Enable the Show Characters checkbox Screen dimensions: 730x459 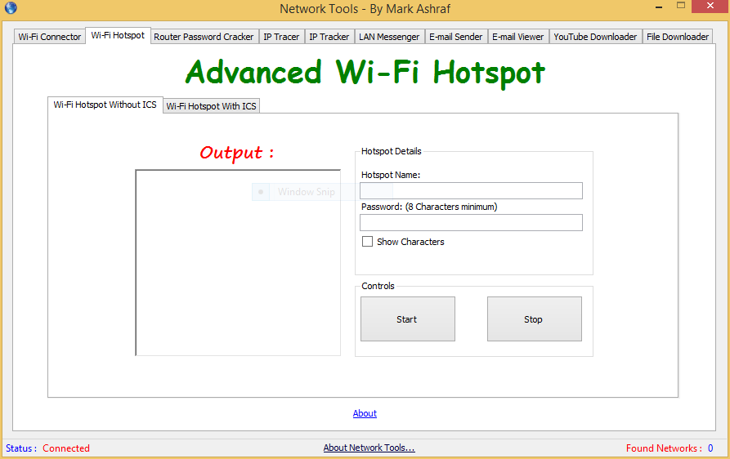click(x=368, y=242)
